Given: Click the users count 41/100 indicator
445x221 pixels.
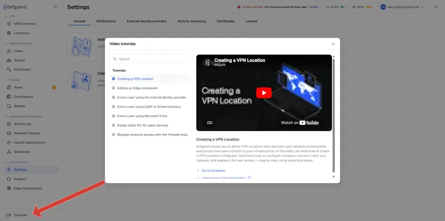Looking at the screenshot, I should (x=336, y=7).
